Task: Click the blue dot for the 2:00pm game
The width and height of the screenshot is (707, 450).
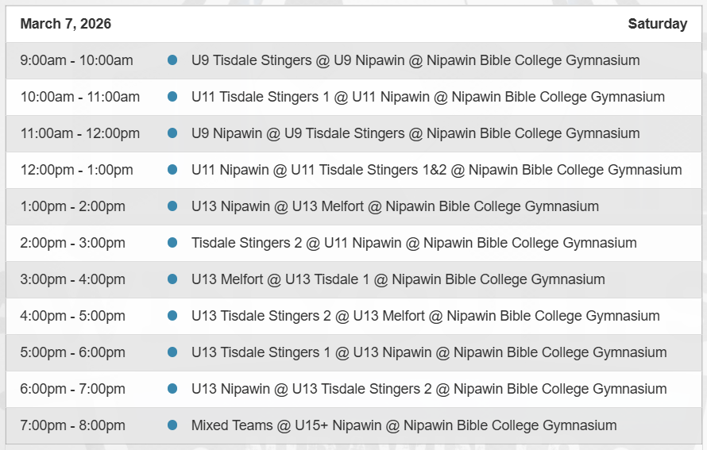Action: pyautogui.click(x=172, y=243)
